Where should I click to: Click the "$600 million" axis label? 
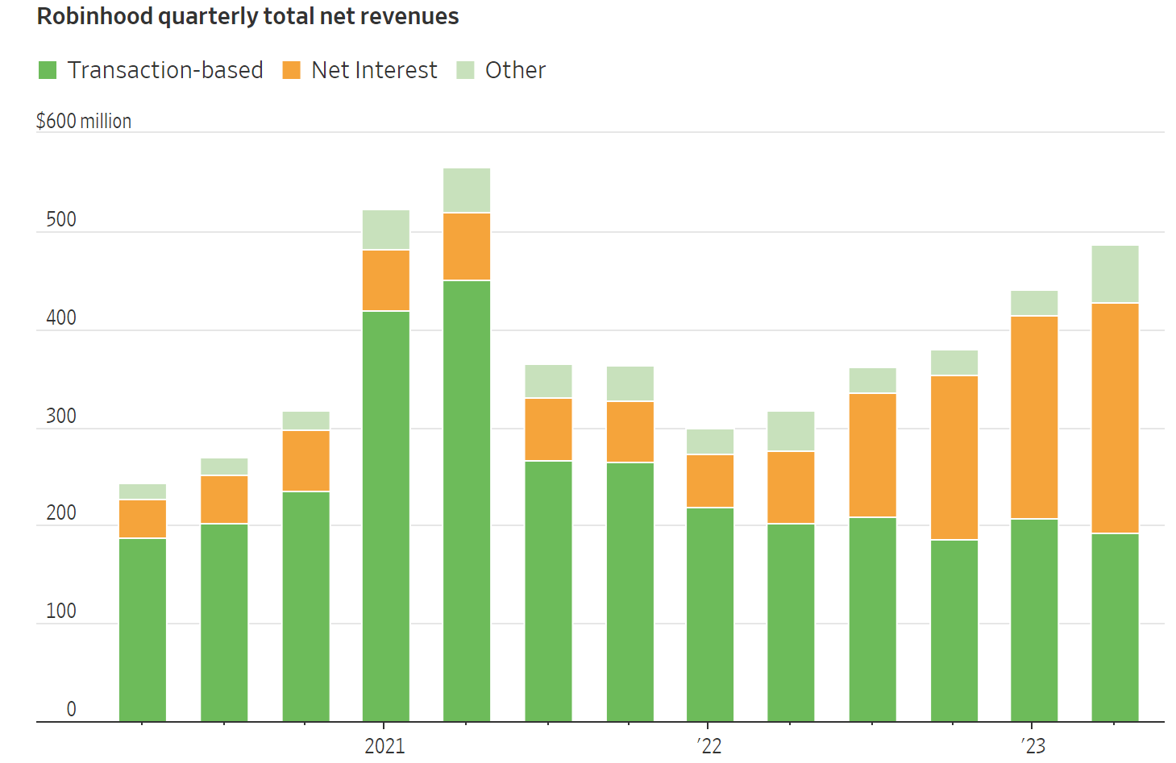tap(84, 121)
